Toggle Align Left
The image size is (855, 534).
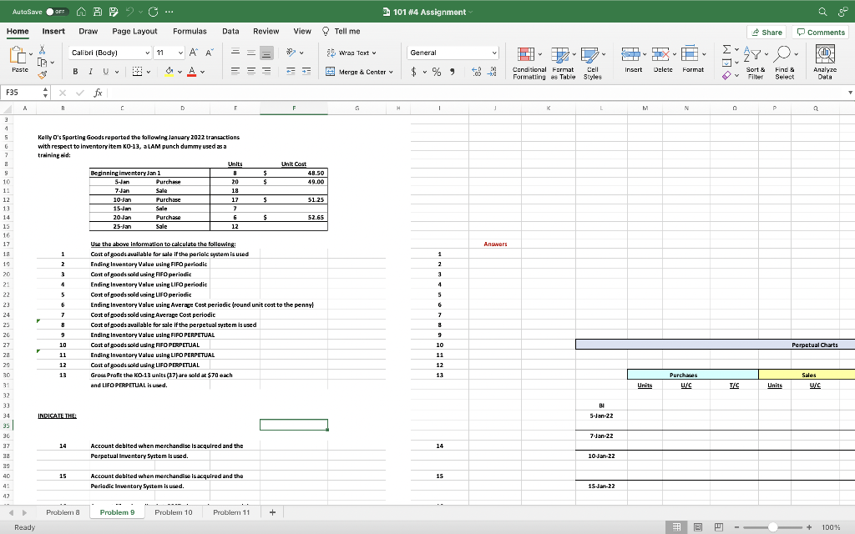click(235, 72)
